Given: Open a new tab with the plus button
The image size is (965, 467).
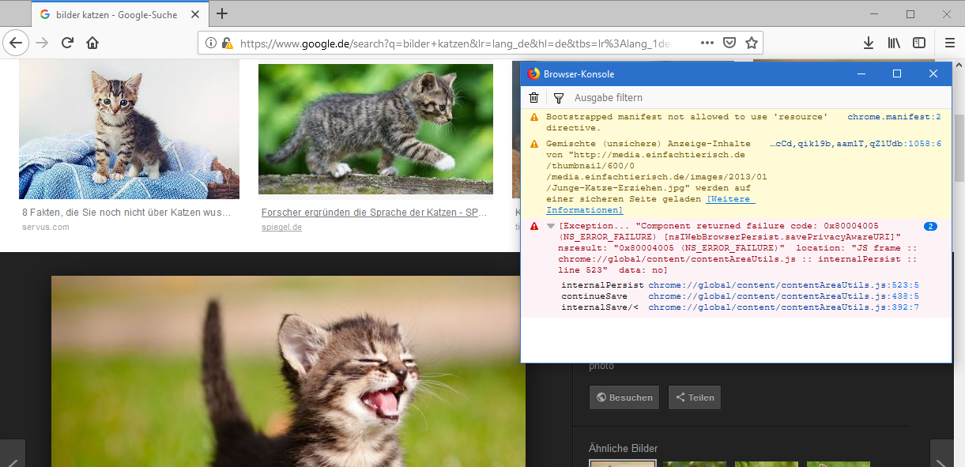Looking at the screenshot, I should (222, 13).
